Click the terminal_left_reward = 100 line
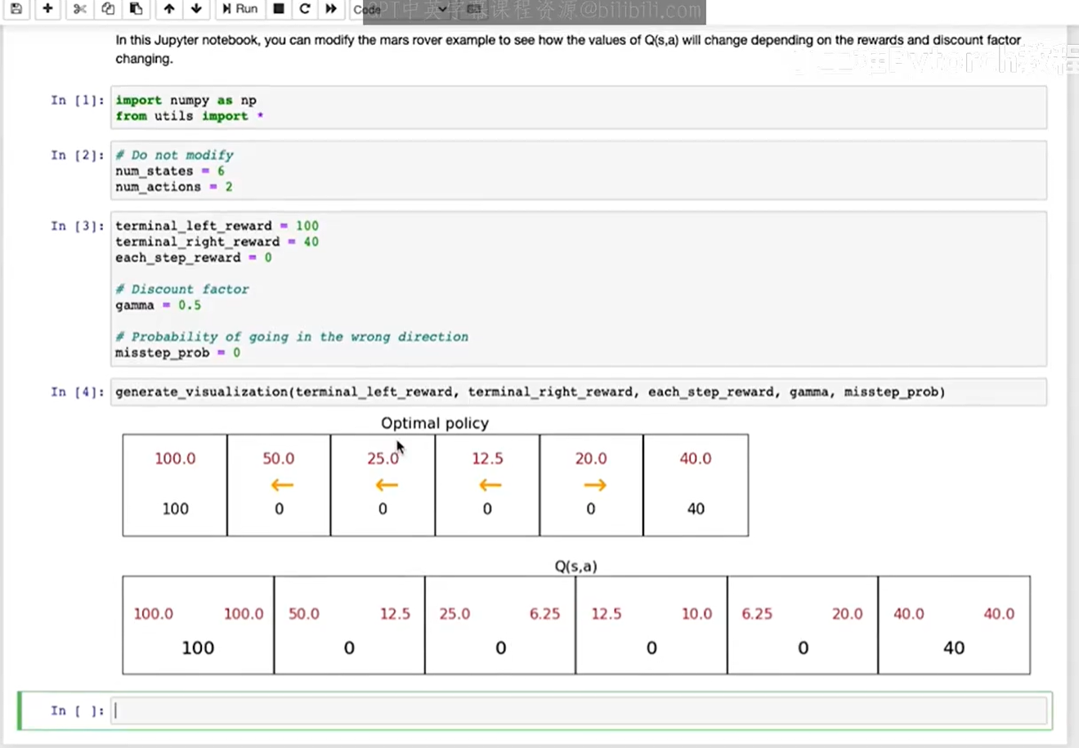 (x=217, y=226)
